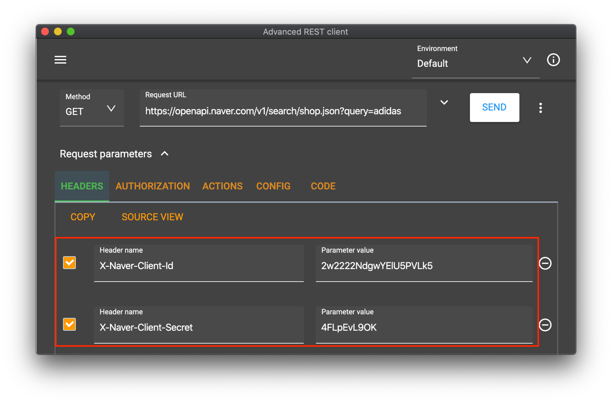Remove the X-Naver-Client-Secret header row
612x402 pixels.
click(x=545, y=325)
